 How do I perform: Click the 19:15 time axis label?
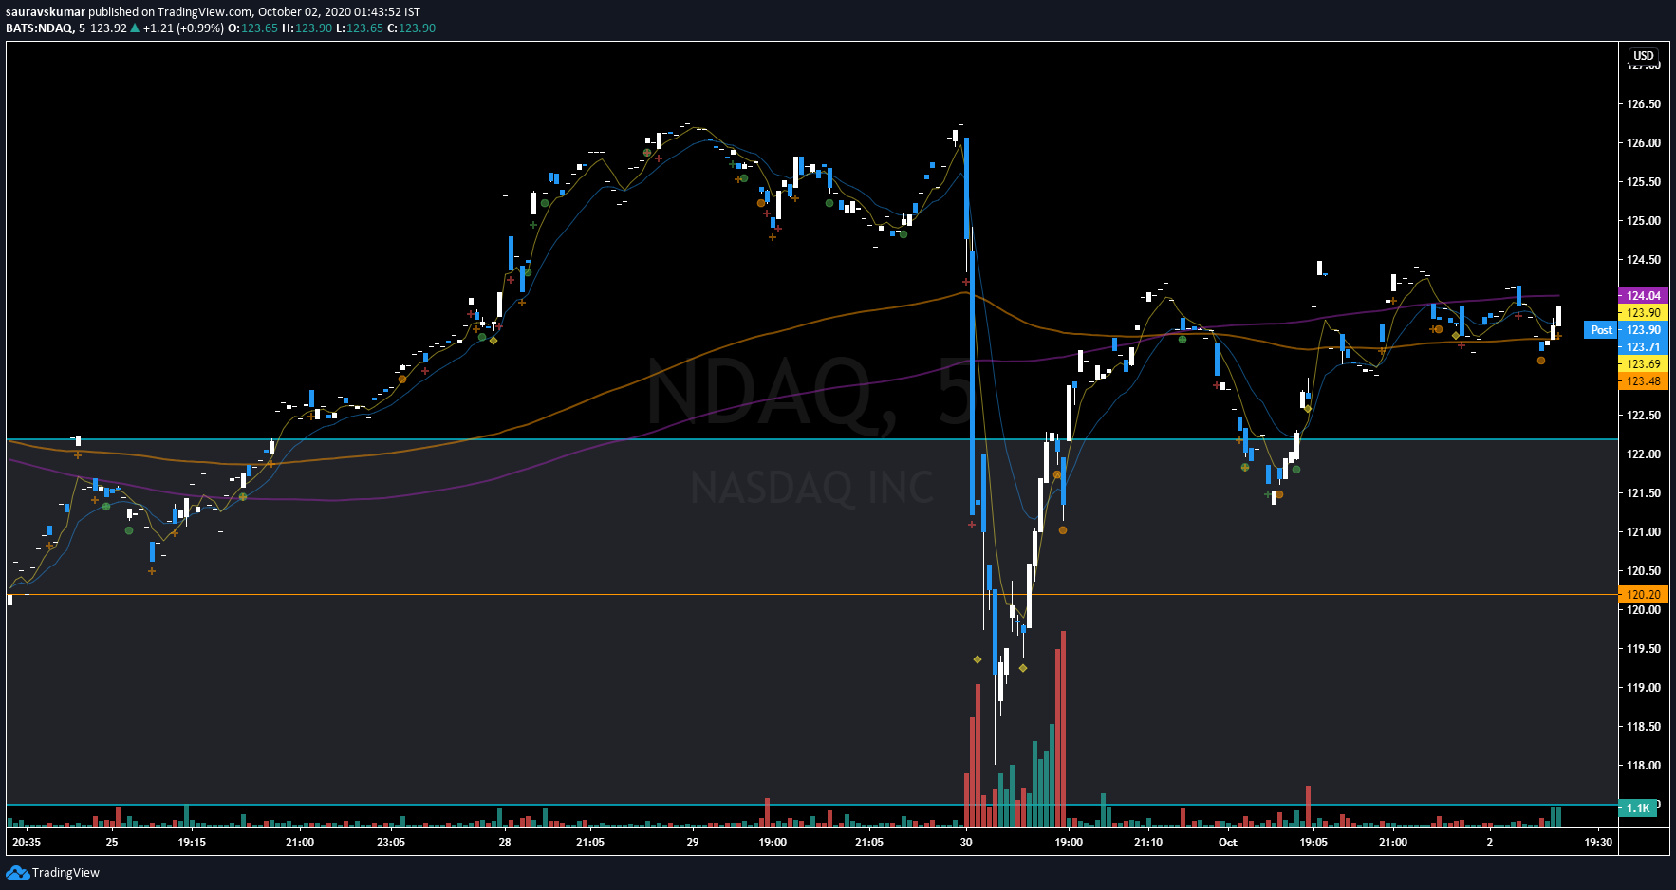point(192,843)
